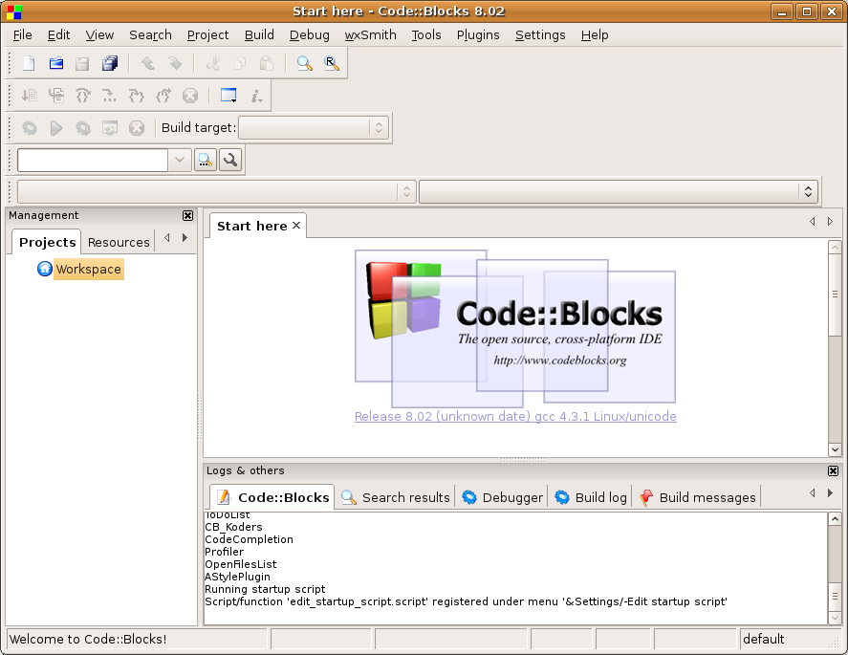Click the New file icon
848x655 pixels.
(x=30, y=64)
